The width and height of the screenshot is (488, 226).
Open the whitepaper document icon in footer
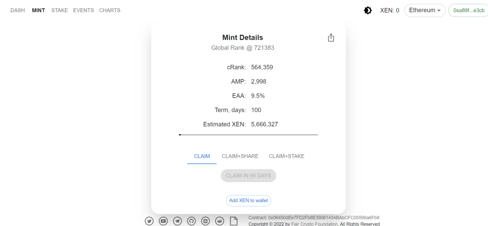[x=234, y=221]
